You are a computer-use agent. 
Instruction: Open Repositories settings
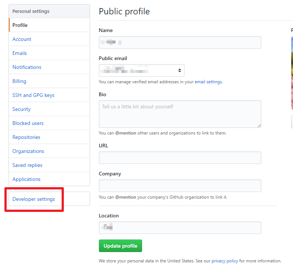click(26, 137)
